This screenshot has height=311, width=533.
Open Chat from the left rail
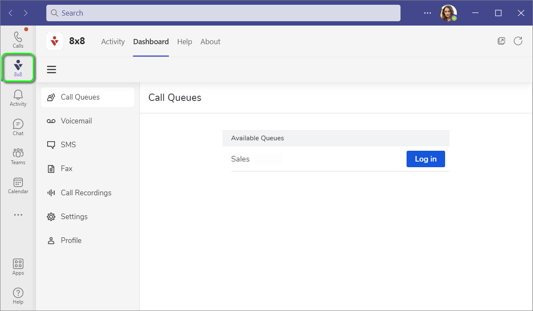pos(18,127)
